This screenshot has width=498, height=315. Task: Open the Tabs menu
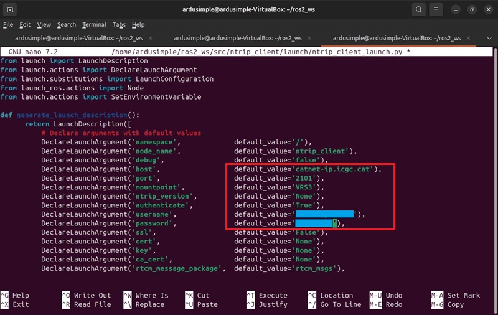[x=119, y=24]
